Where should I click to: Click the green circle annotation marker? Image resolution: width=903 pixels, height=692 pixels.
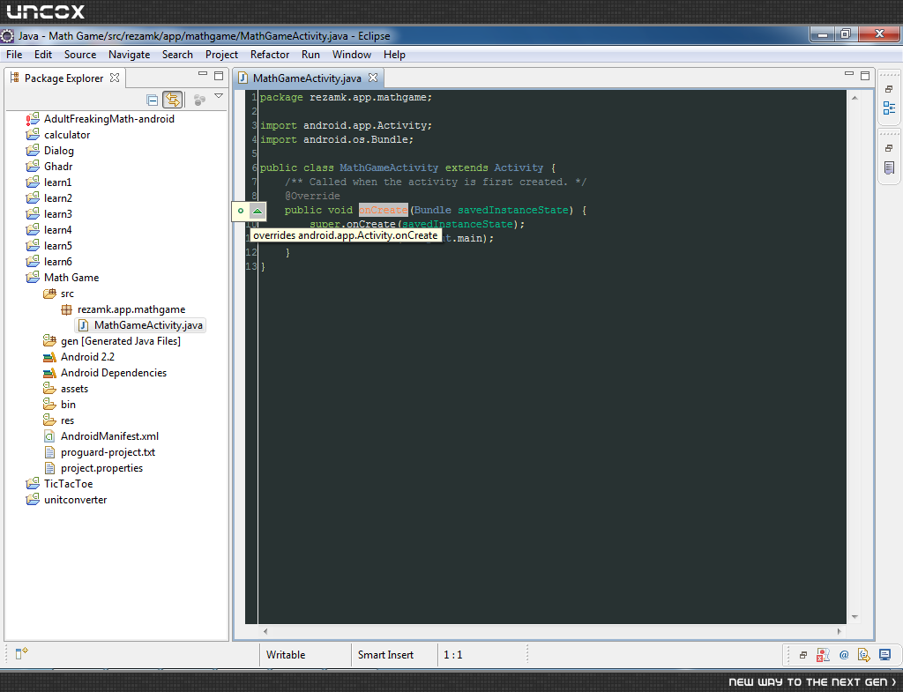241,211
